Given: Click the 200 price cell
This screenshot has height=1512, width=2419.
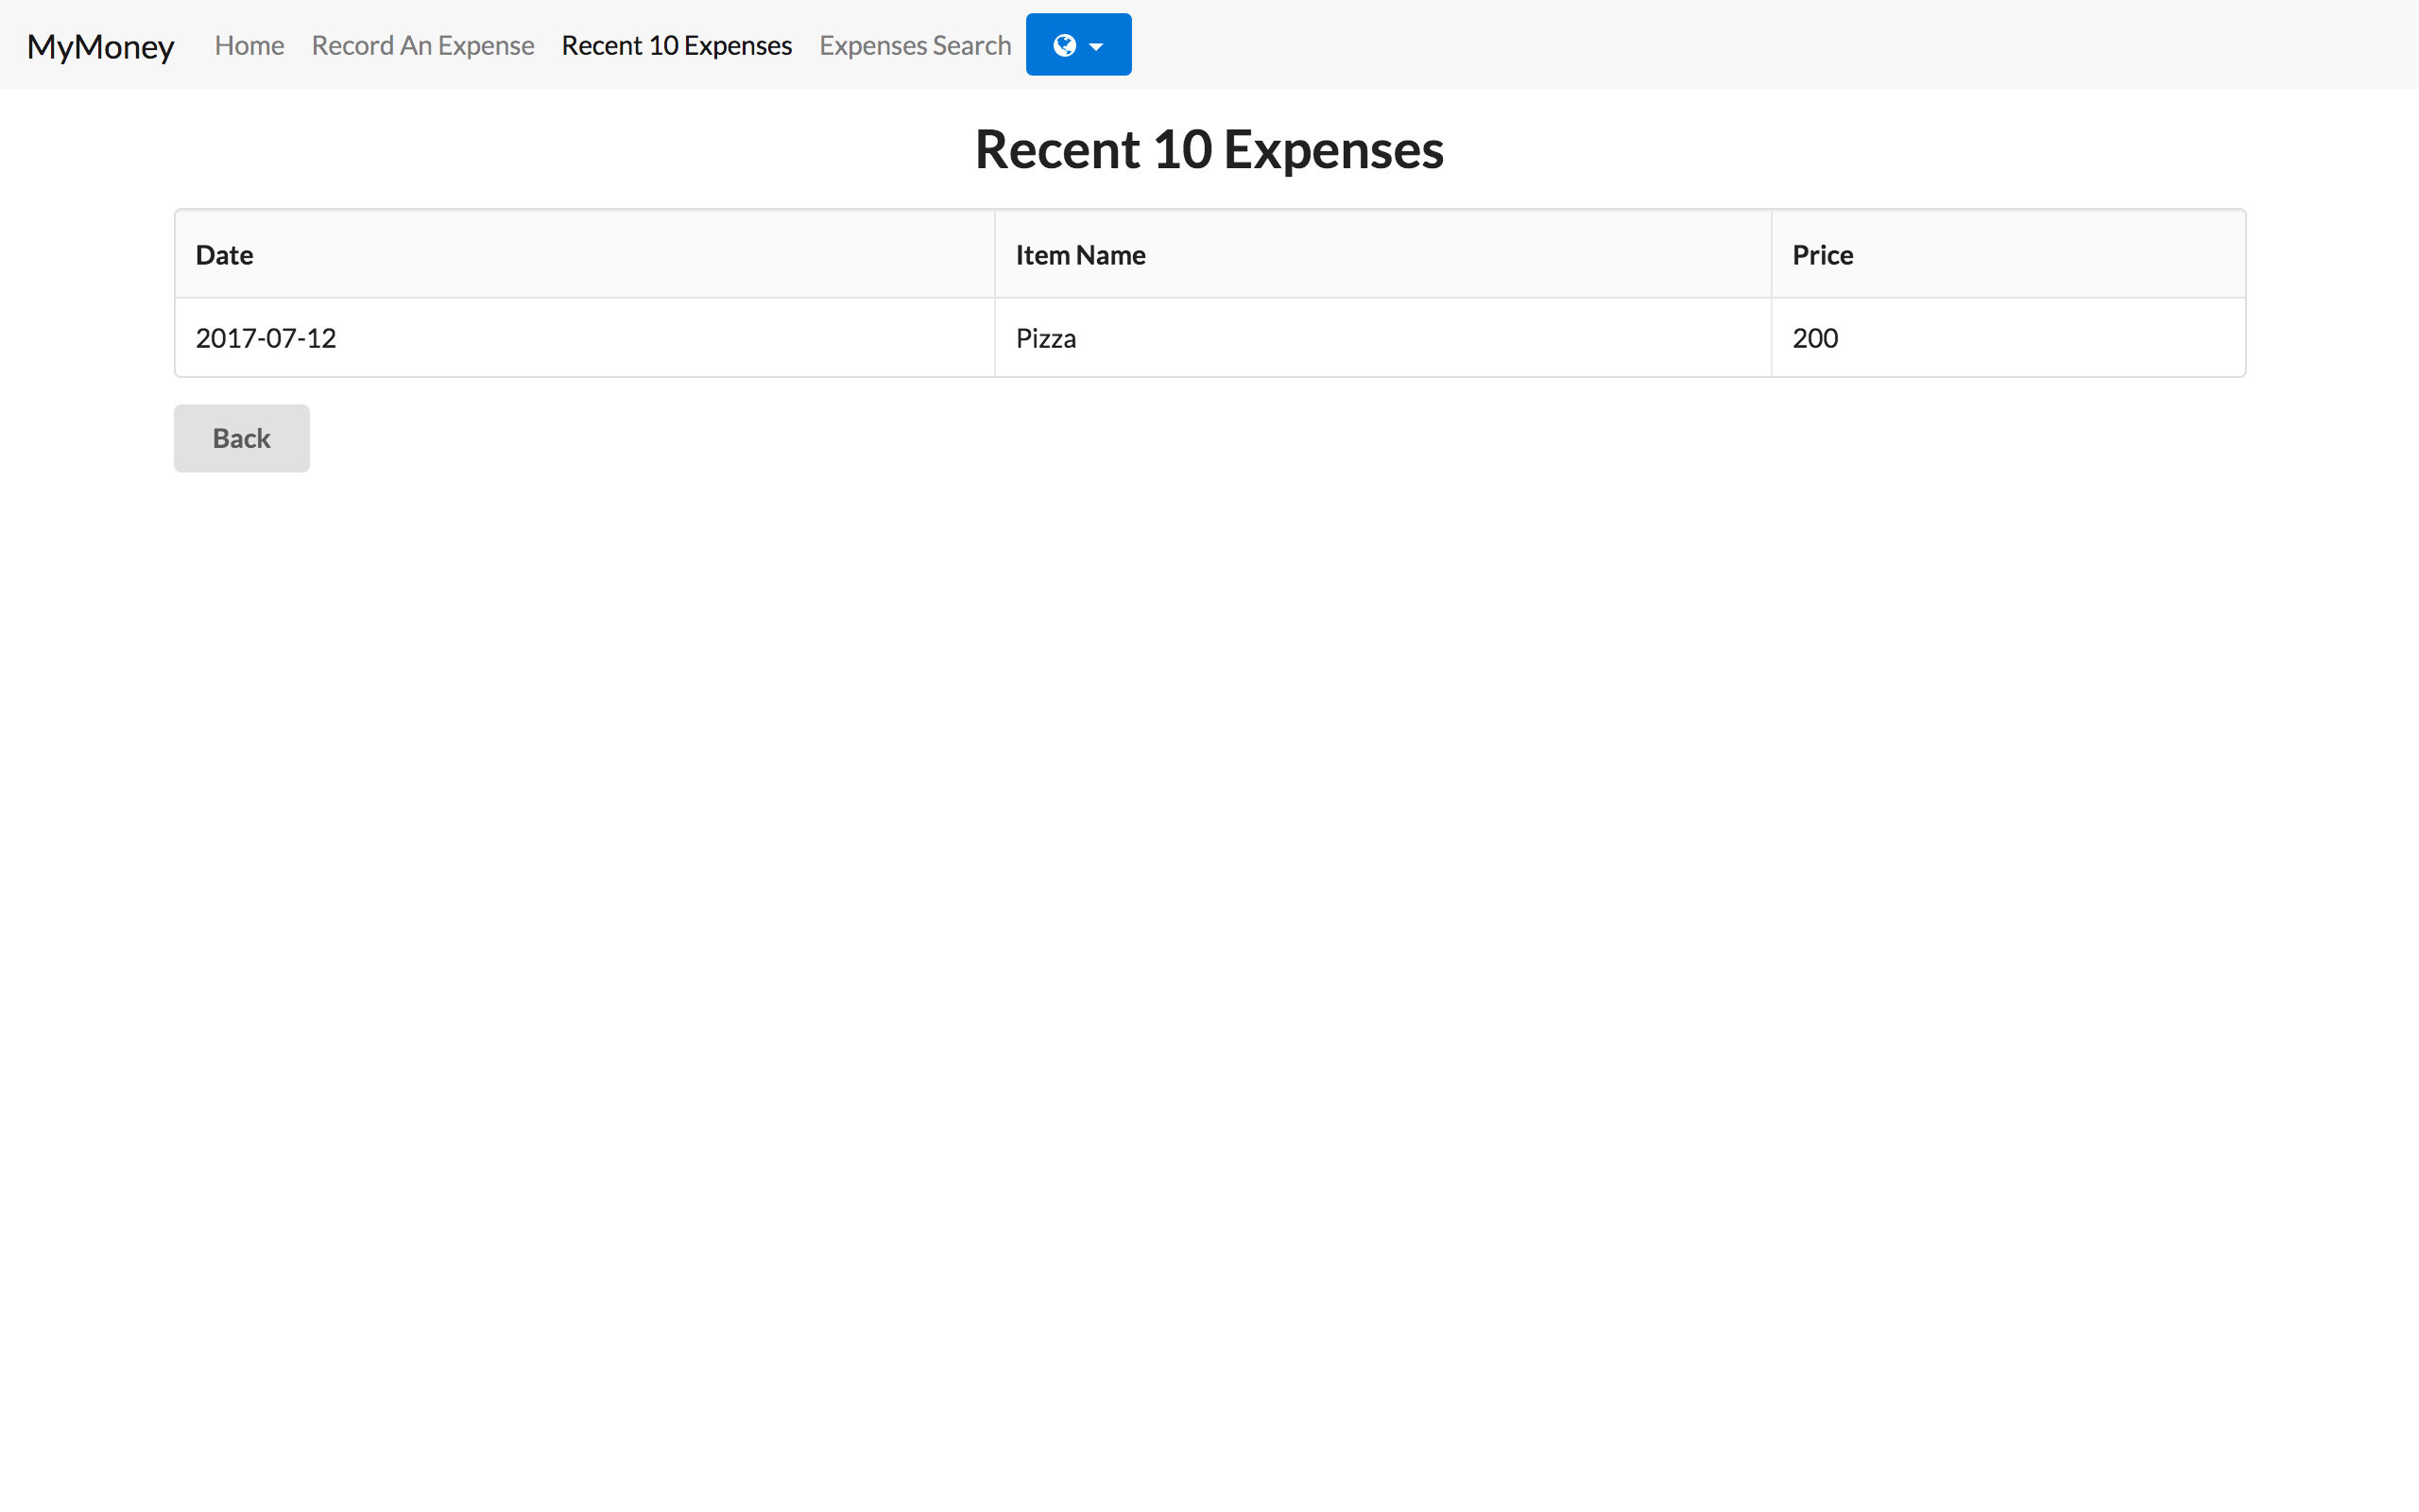Looking at the screenshot, I should pos(1814,338).
